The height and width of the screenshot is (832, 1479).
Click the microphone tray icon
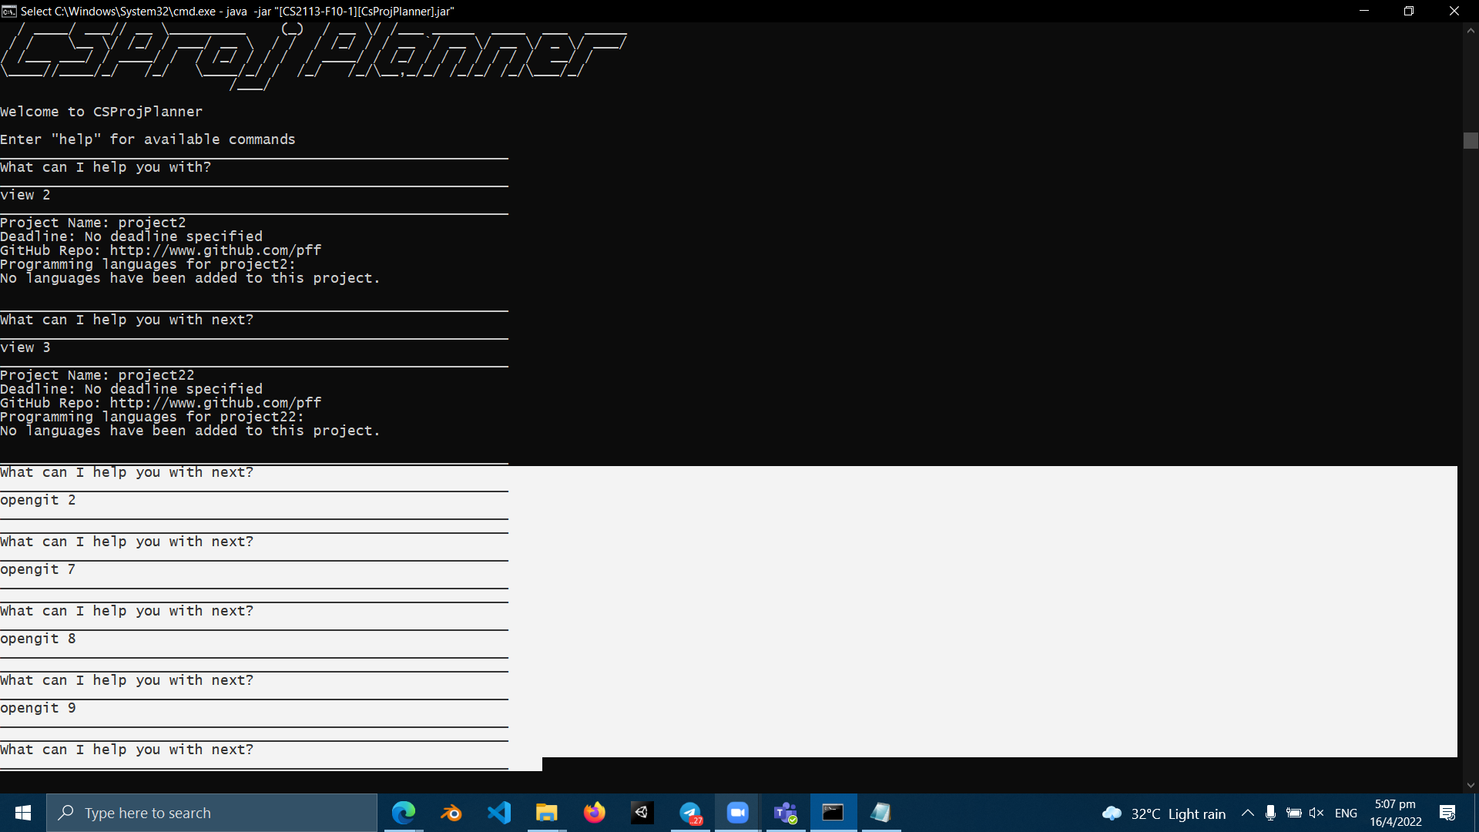[x=1271, y=814]
